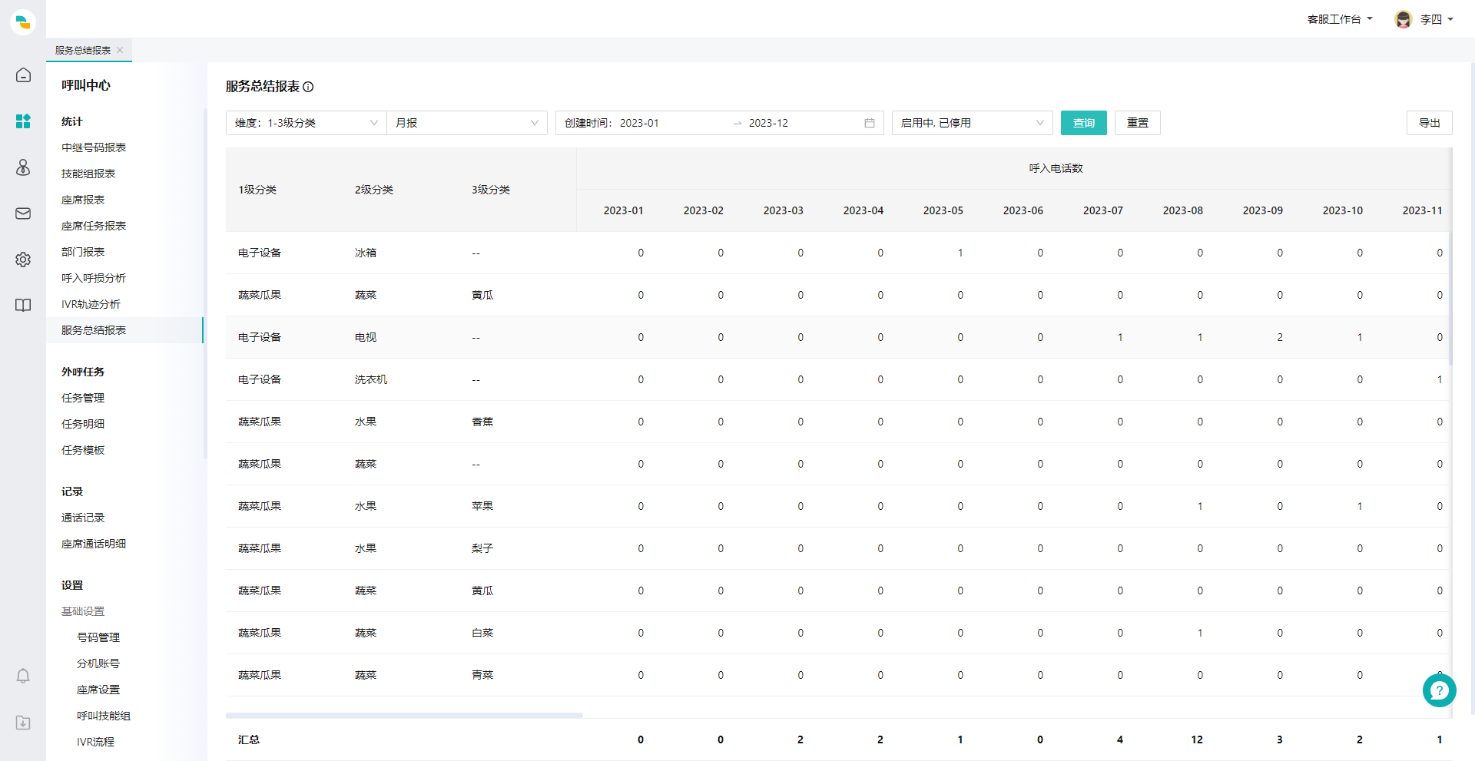Image resolution: width=1475 pixels, height=761 pixels.
Task: Open 任务管理 under 外呼任务
Action: [x=83, y=398]
